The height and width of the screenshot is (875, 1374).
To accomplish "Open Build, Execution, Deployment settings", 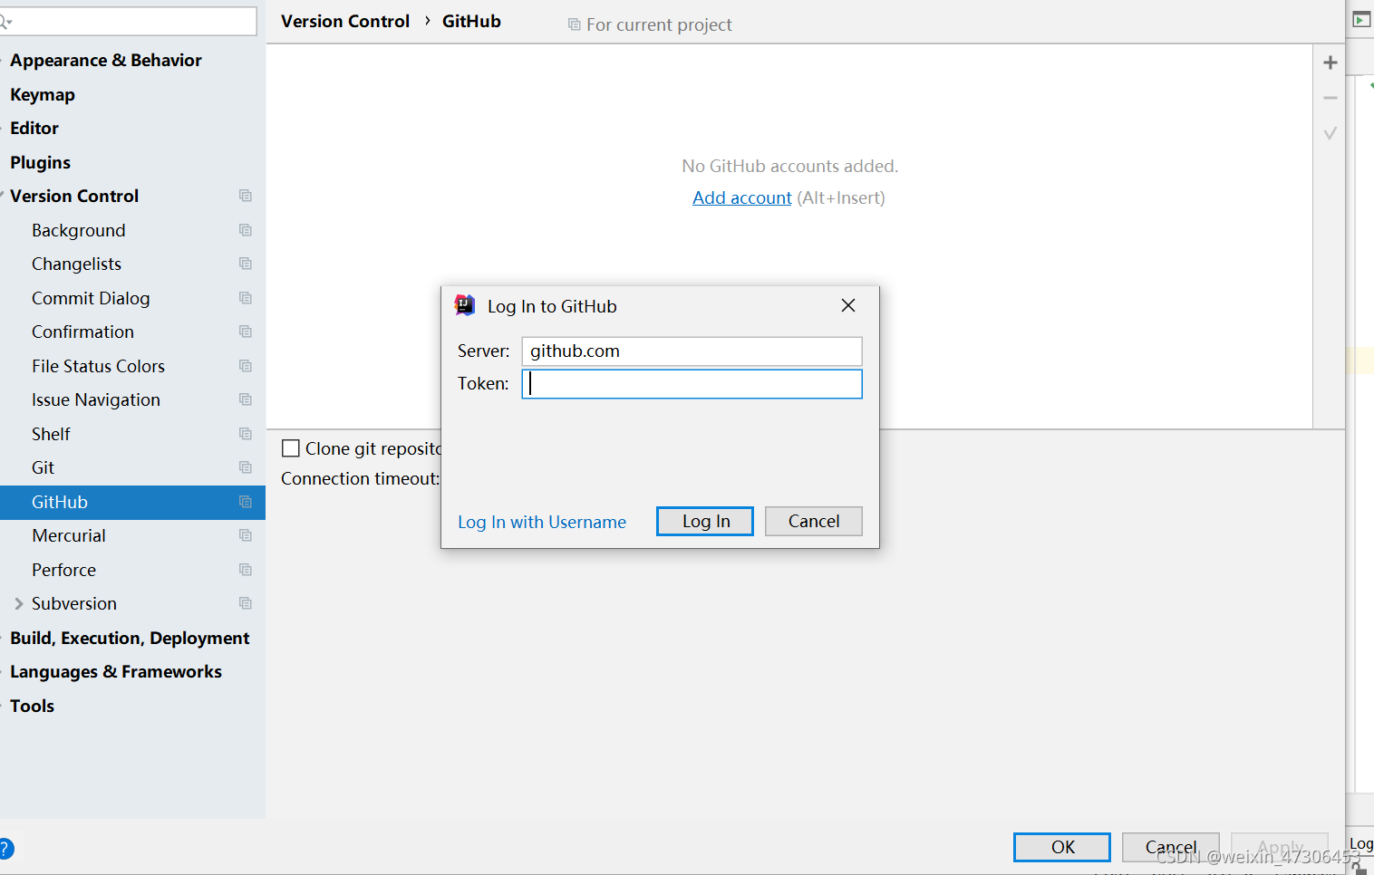I will coord(130,638).
